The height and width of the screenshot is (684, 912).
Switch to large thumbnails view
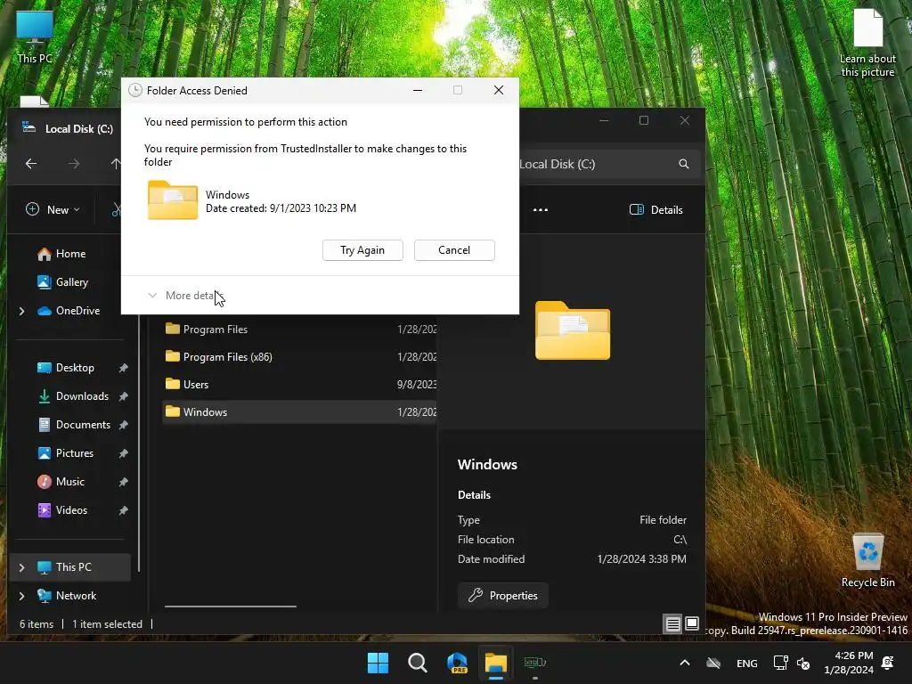tap(691, 624)
